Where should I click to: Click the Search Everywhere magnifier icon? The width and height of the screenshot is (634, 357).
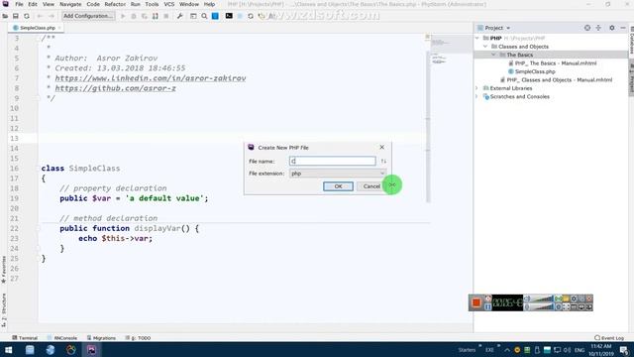click(x=204, y=16)
